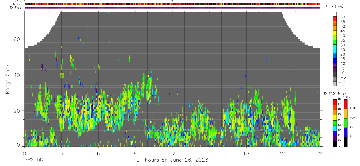Click the 'NOISE' legend title

click(347, 97)
